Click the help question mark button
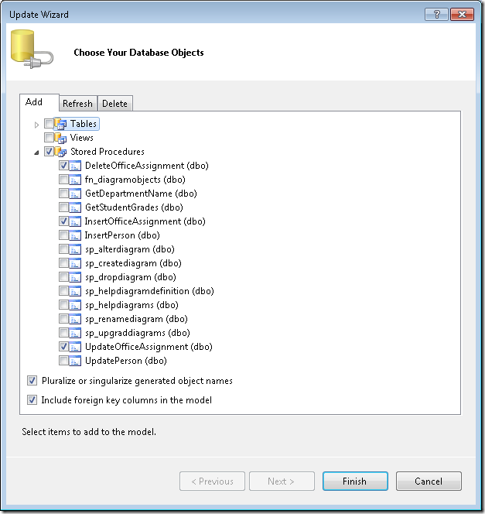 click(436, 15)
